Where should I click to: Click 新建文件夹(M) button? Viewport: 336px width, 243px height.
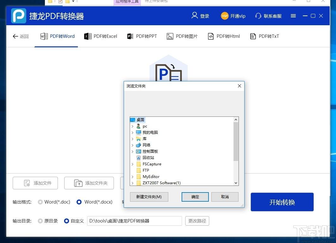(x=149, y=197)
